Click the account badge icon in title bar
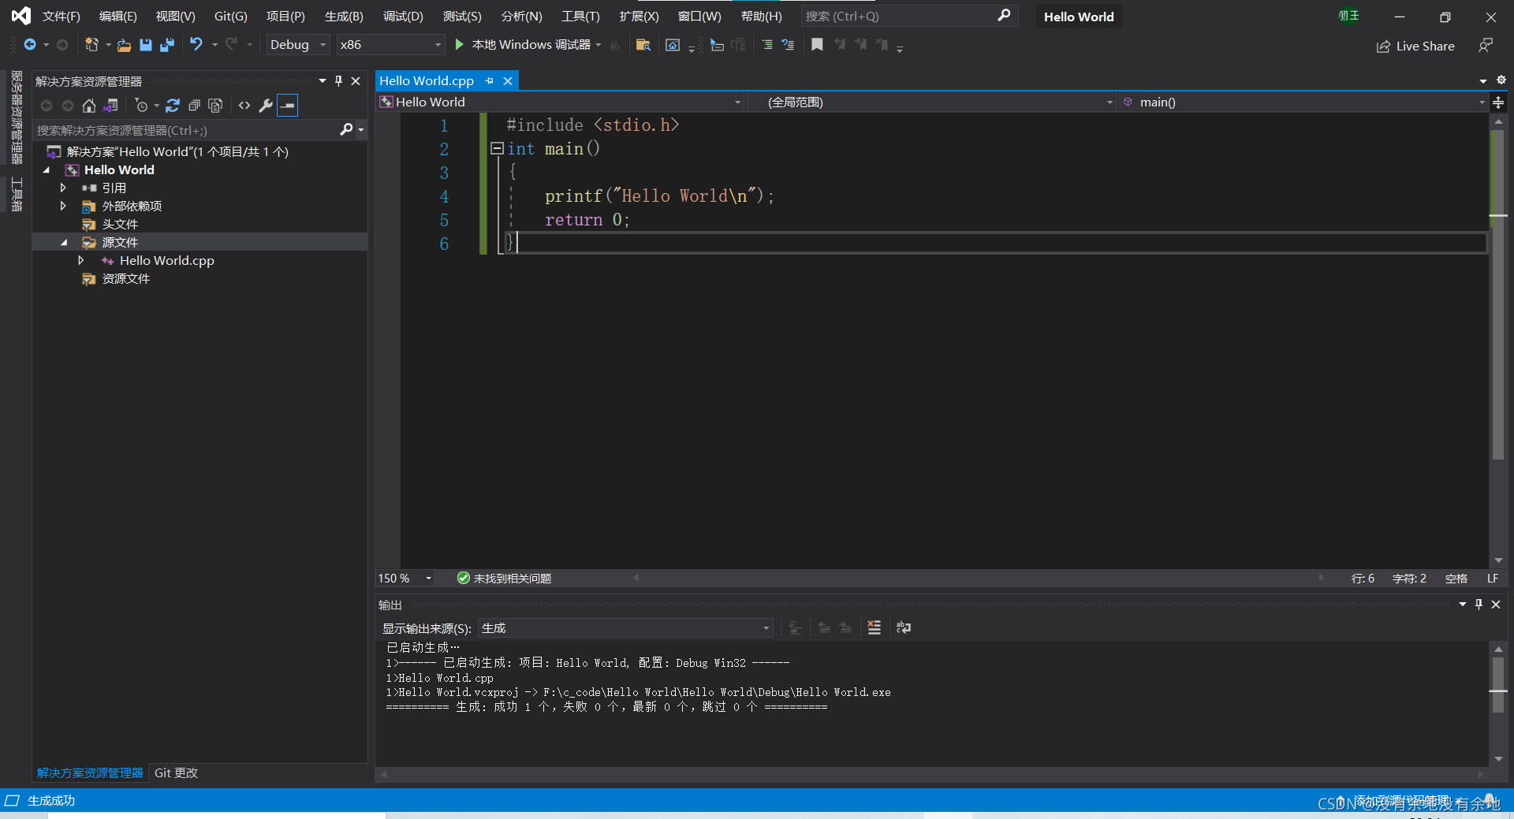Viewport: 1514px width, 819px height. [1348, 16]
